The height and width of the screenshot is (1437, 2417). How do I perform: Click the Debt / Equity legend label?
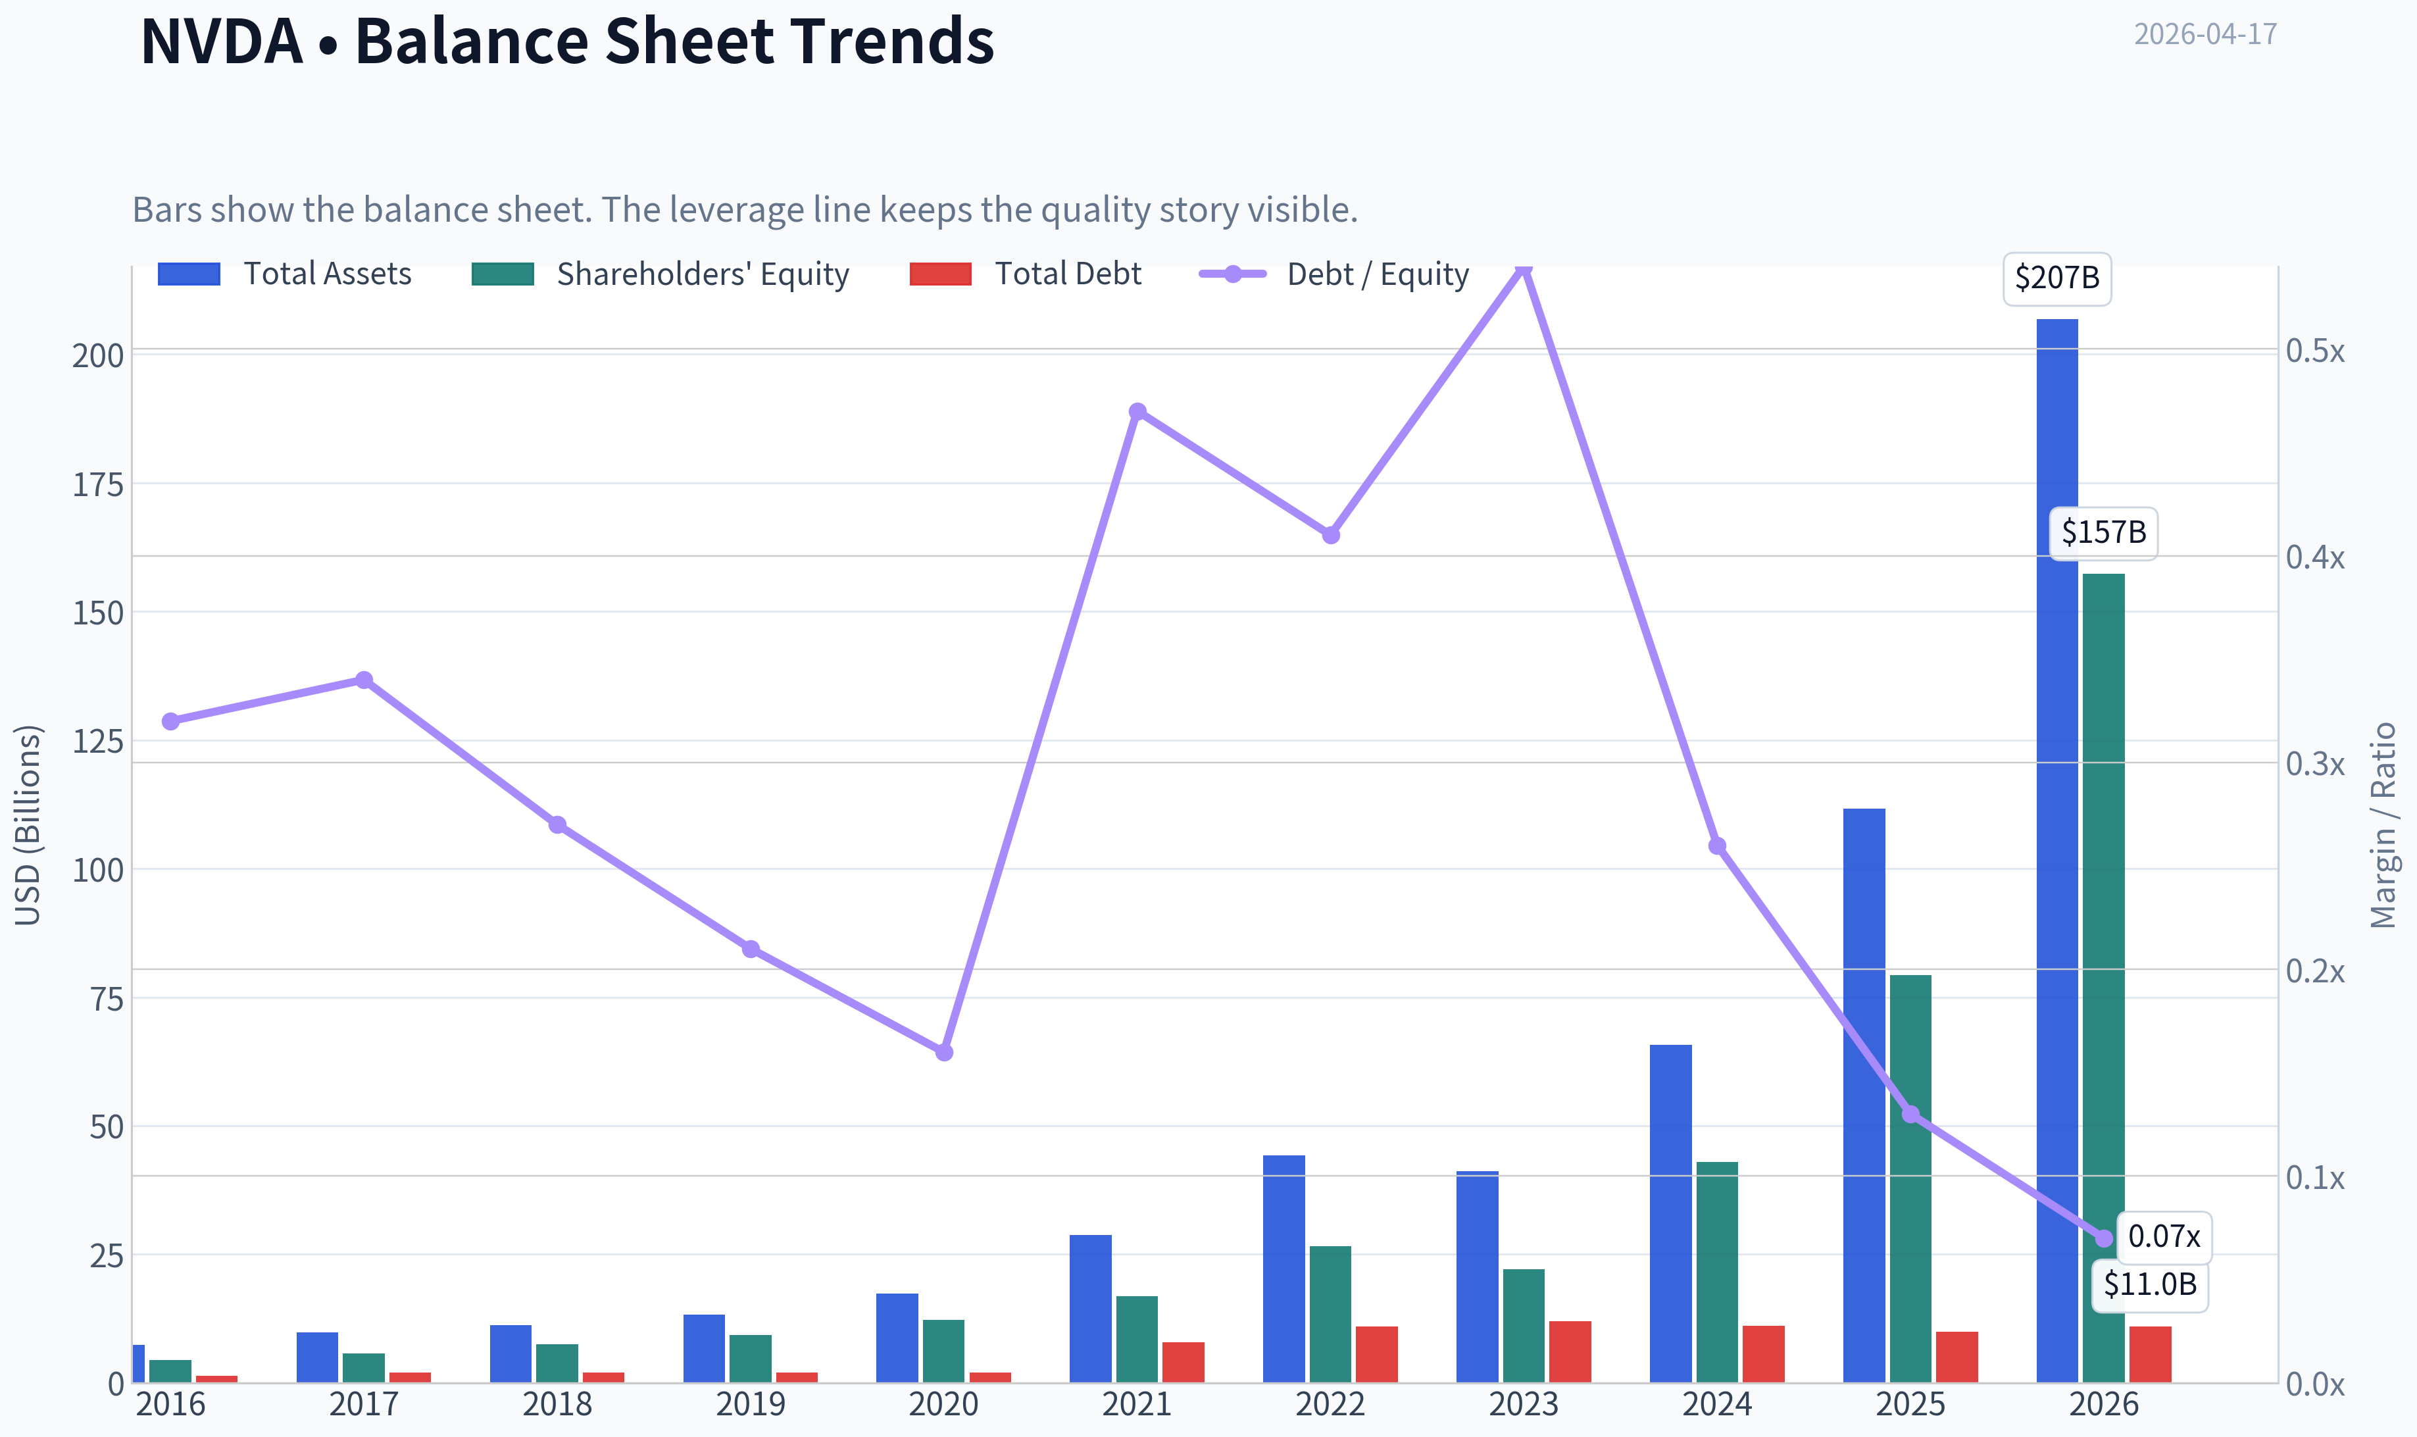coord(1378,274)
